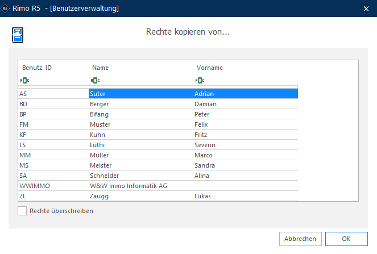Click the filter icon under Name column
The image size is (377, 254).
(x=95, y=80)
